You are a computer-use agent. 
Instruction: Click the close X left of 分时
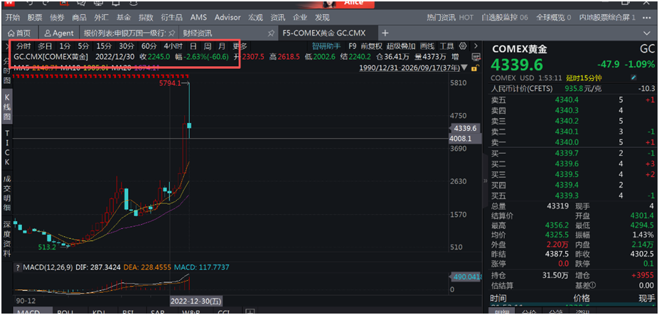pos(8,46)
